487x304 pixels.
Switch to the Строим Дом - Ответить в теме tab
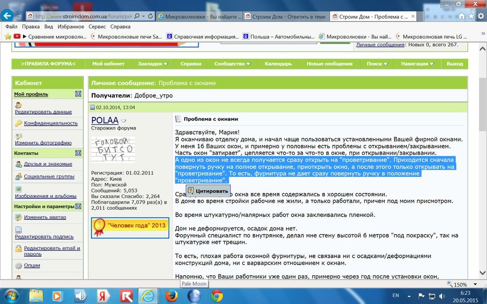pyautogui.click(x=285, y=17)
